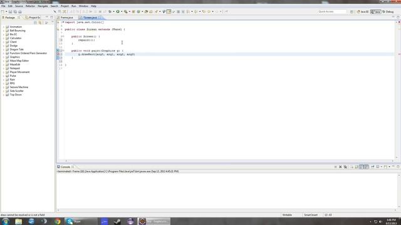The image size is (401, 225).
Task: Click the Open Perspective icon
Action: [352, 12]
